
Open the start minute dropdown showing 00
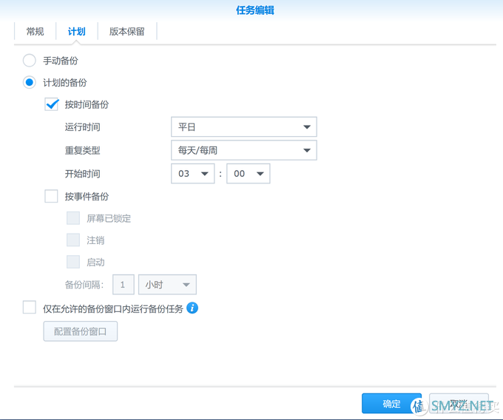(x=249, y=174)
